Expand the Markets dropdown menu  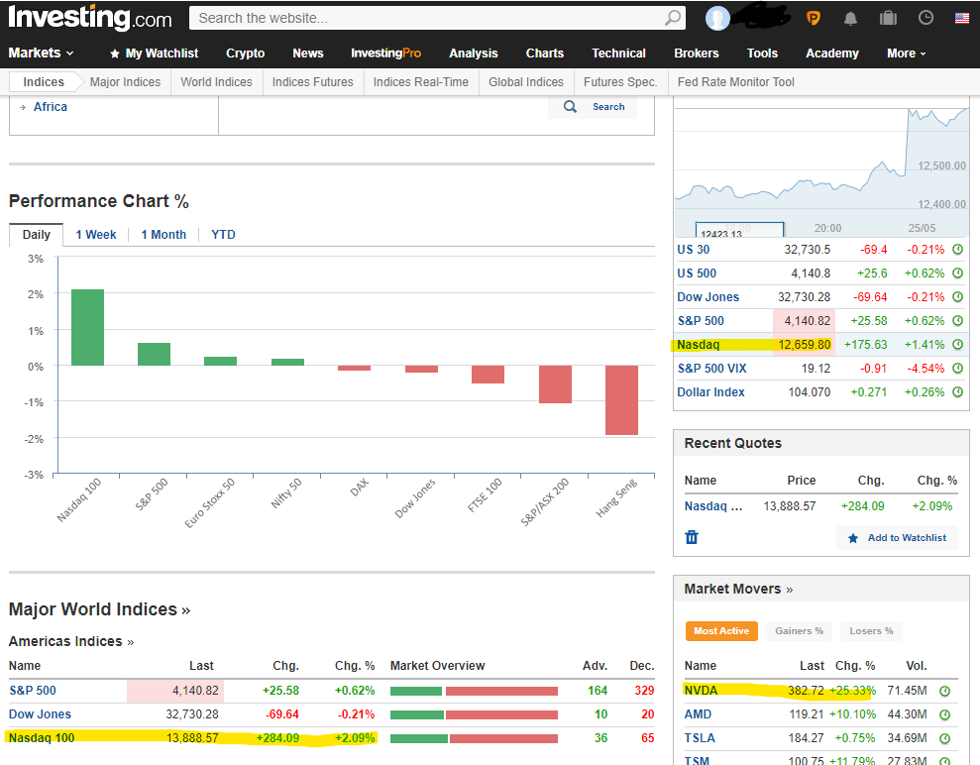(41, 54)
